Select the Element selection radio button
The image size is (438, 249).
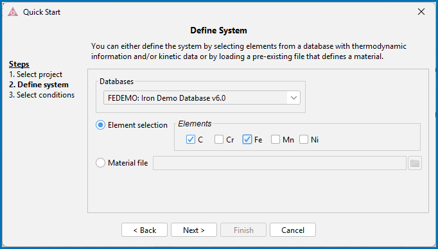coord(101,125)
